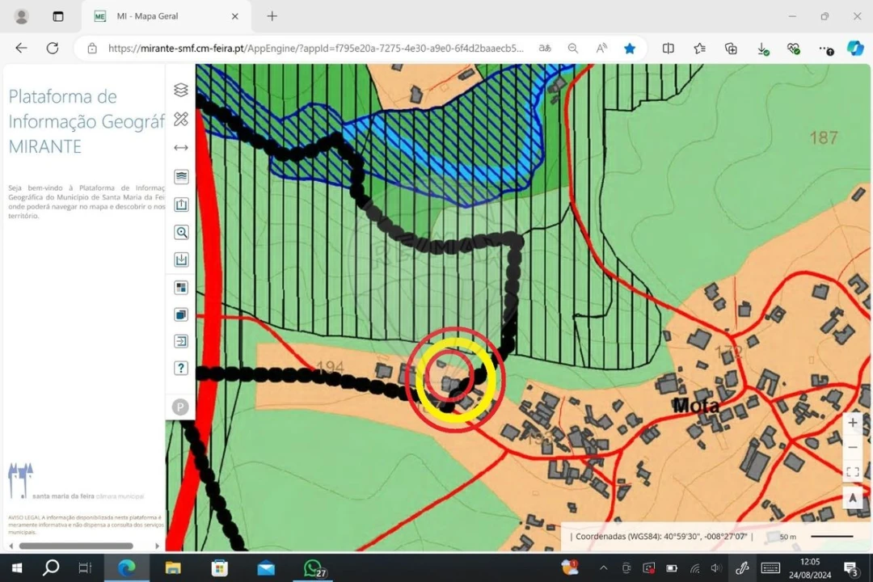Screen dimensions: 873x582
Task: Toggle Edge split screen view
Action: (668, 48)
